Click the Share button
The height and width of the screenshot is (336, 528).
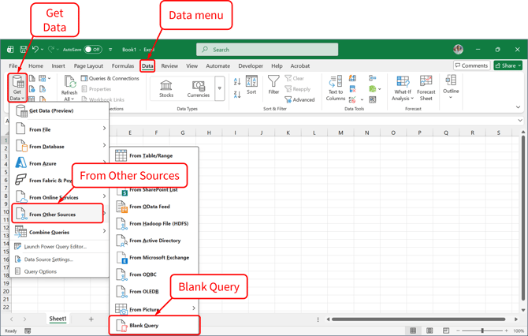click(508, 65)
